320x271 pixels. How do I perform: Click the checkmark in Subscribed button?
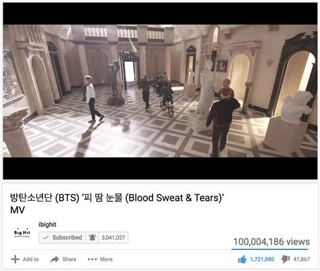(46, 237)
